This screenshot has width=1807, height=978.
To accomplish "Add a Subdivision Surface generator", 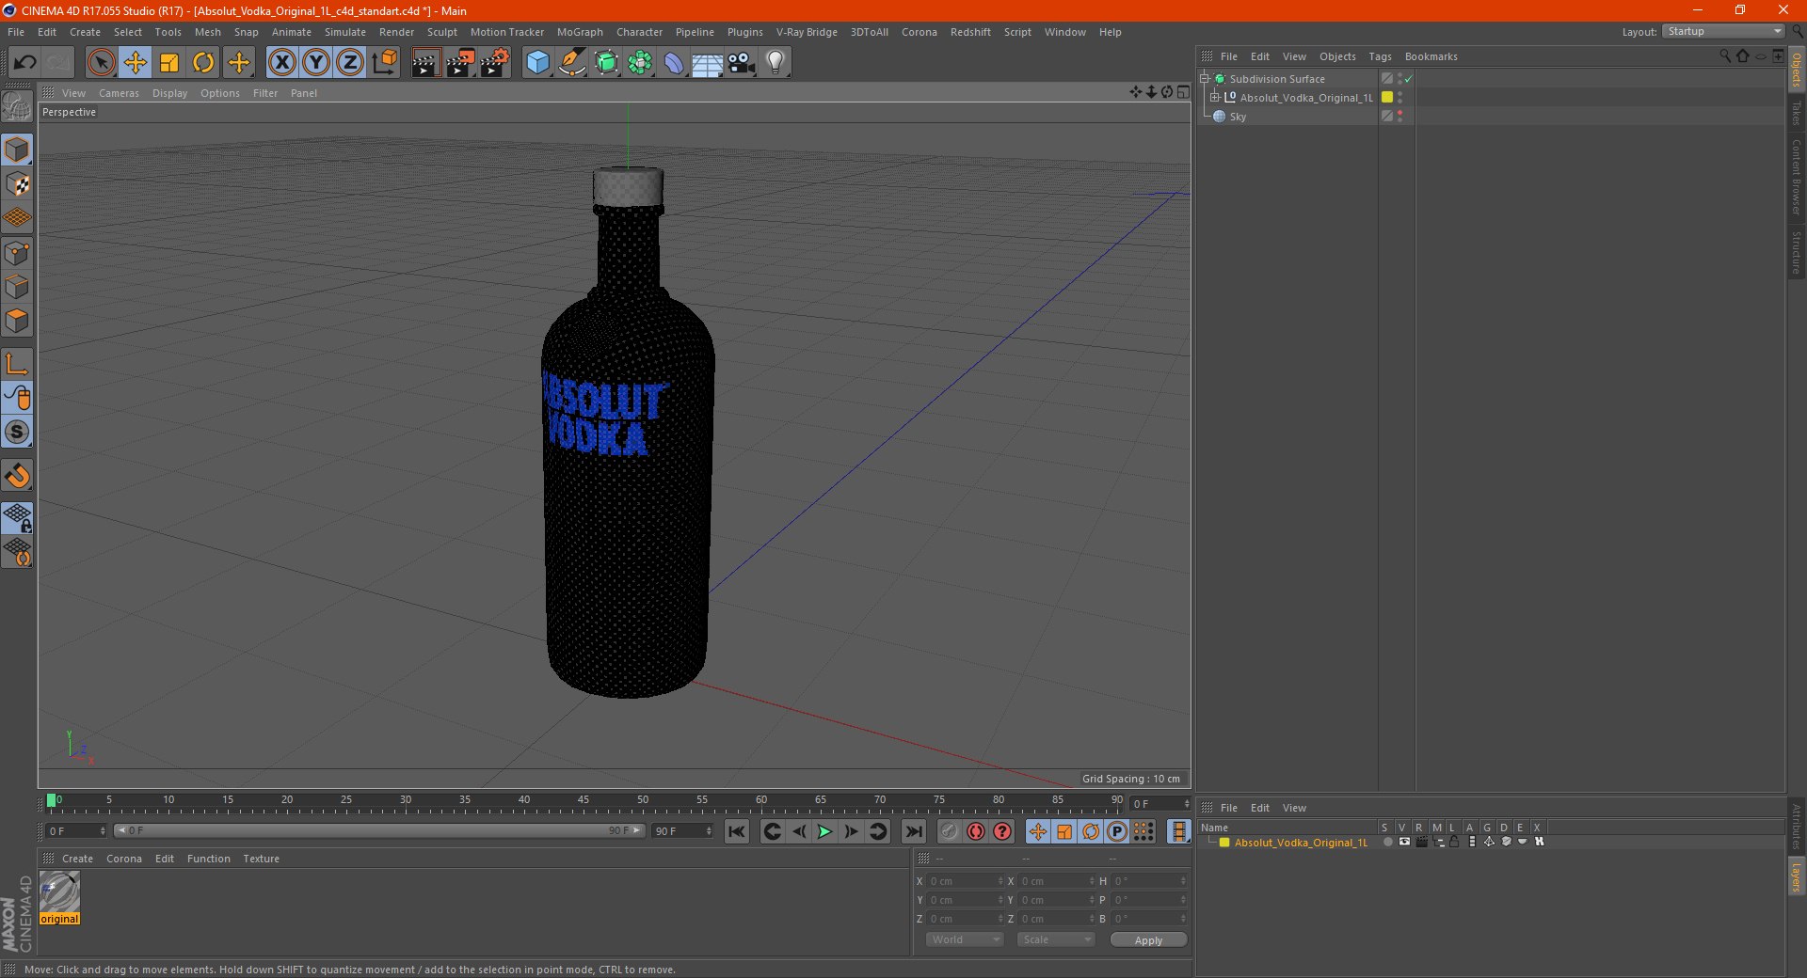I will click(606, 63).
